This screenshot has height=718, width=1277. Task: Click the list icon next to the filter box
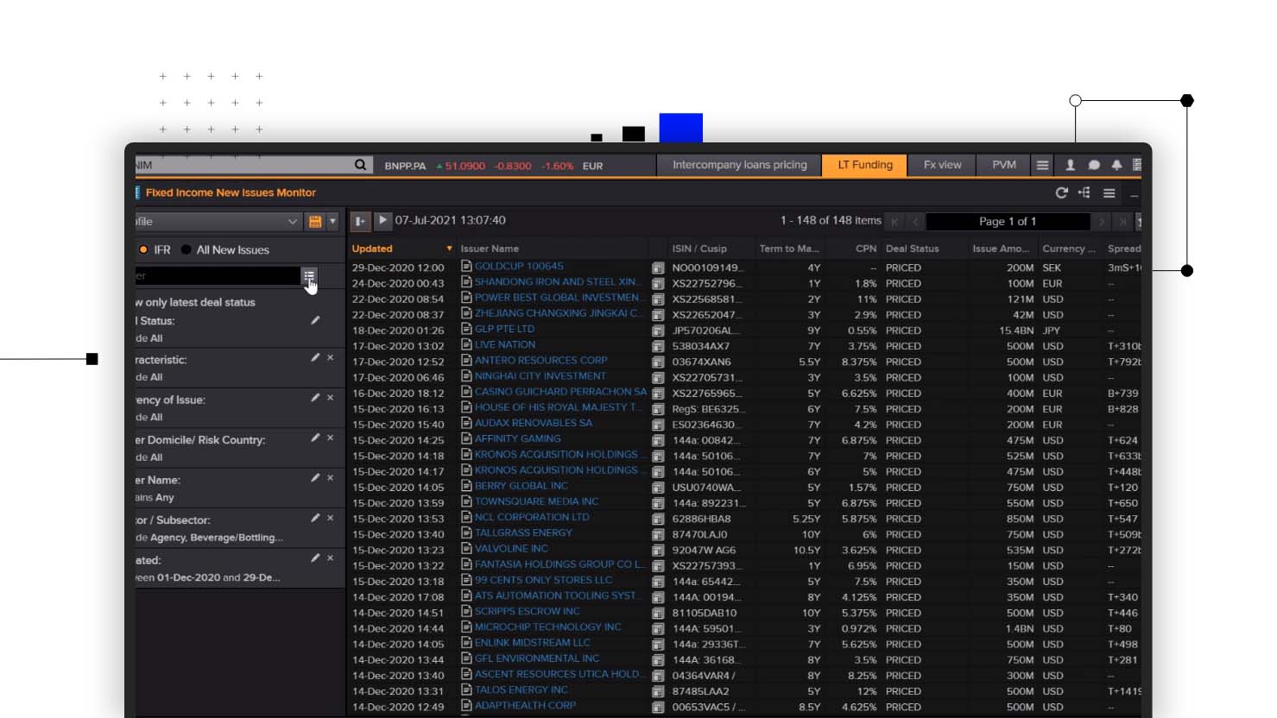(x=309, y=275)
